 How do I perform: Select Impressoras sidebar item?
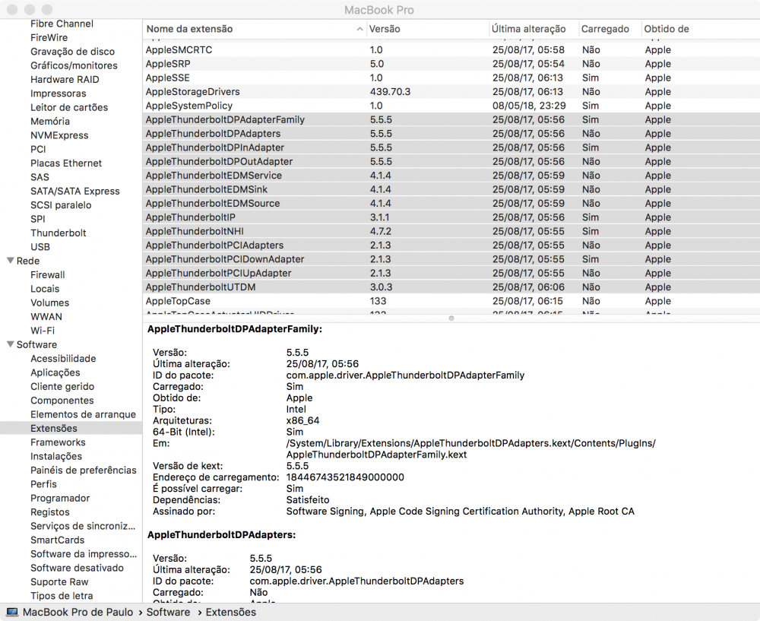(x=59, y=93)
